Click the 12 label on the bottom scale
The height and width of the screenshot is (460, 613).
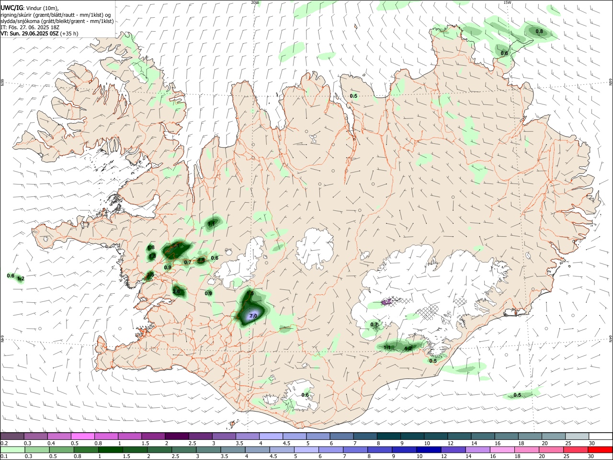(x=444, y=457)
